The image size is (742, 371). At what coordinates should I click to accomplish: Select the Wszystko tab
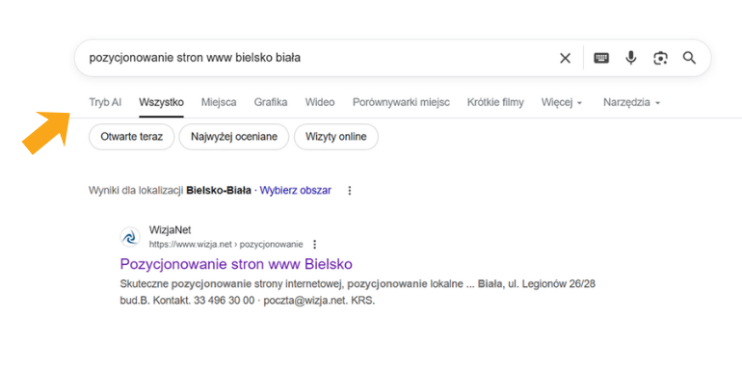(x=161, y=102)
